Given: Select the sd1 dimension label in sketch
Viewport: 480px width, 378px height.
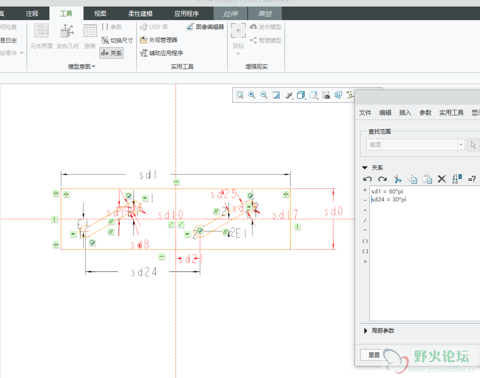Looking at the screenshot, I should [148, 175].
